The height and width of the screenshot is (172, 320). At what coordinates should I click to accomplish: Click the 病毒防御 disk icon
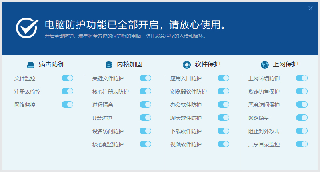coord(31,65)
